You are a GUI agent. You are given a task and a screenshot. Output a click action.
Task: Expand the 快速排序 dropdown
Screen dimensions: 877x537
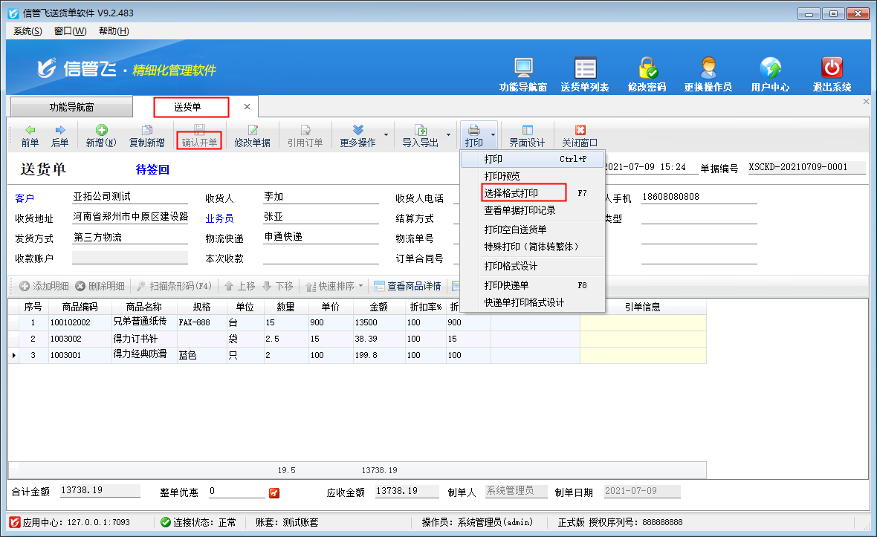tap(360, 286)
